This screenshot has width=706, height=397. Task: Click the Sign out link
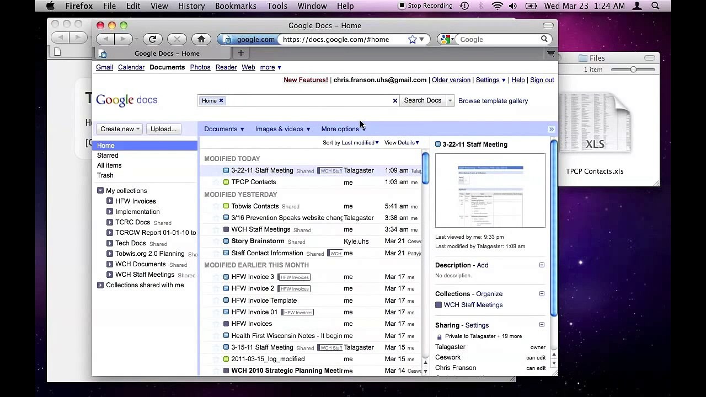542,80
